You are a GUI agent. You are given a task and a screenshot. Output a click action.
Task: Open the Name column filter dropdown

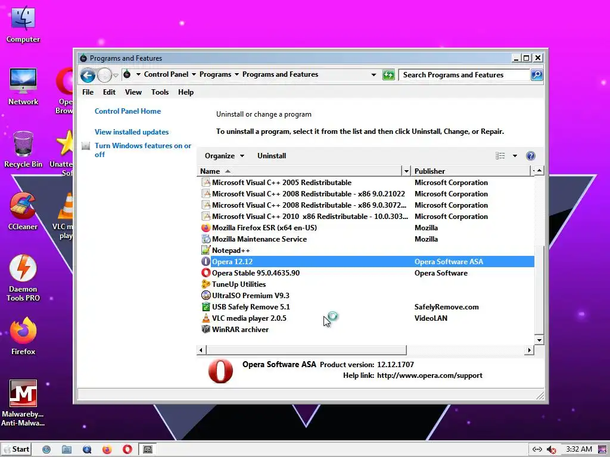pos(406,171)
